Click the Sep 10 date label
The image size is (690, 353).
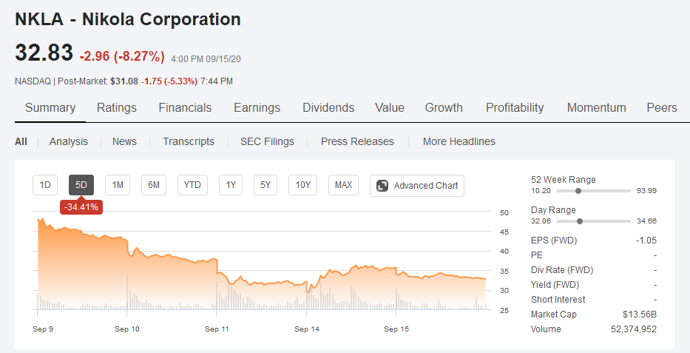[x=126, y=329]
